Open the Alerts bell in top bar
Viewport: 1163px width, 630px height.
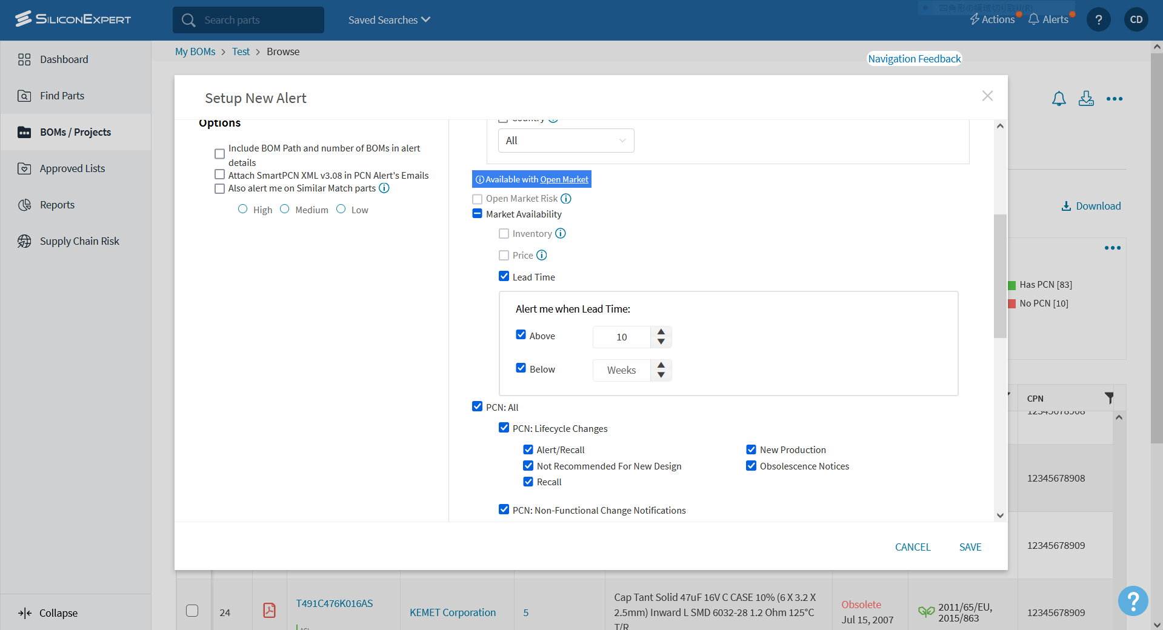point(1048,19)
